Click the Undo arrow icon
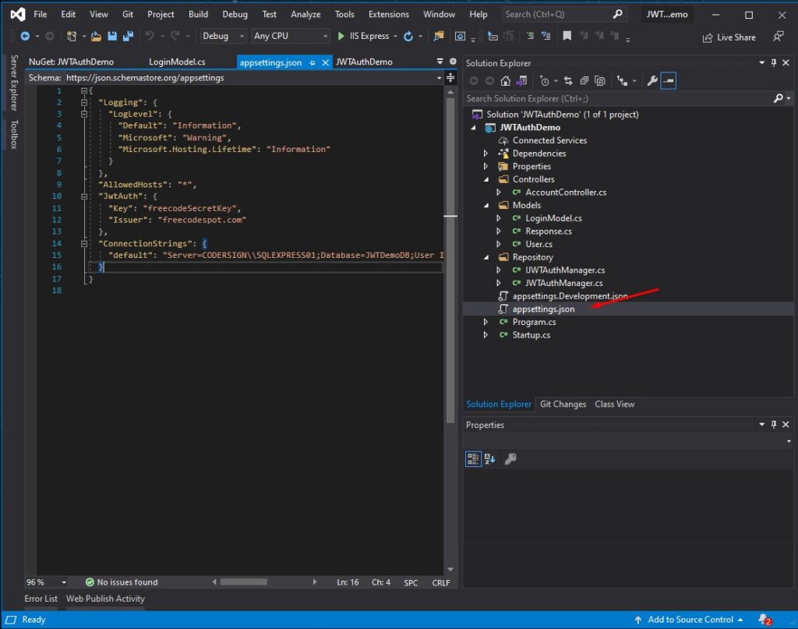 coord(150,36)
